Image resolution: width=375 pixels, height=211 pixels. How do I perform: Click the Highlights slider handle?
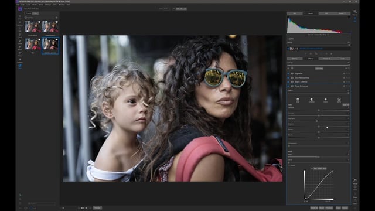[x=317, y=121]
